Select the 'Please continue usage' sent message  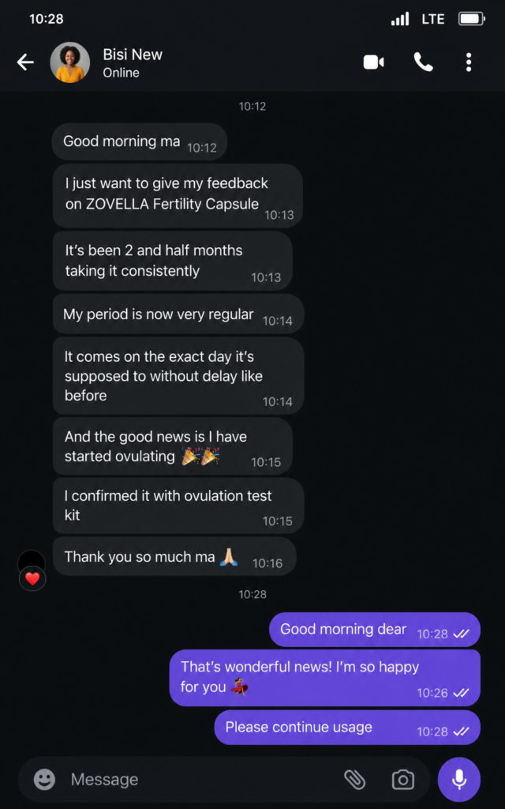pos(347,728)
